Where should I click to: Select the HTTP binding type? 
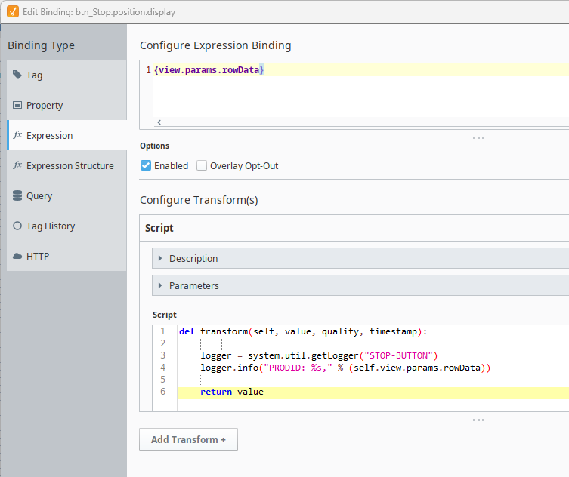click(x=38, y=257)
